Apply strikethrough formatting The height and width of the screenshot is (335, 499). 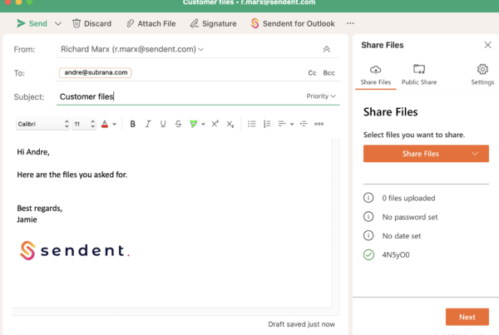[178, 124]
